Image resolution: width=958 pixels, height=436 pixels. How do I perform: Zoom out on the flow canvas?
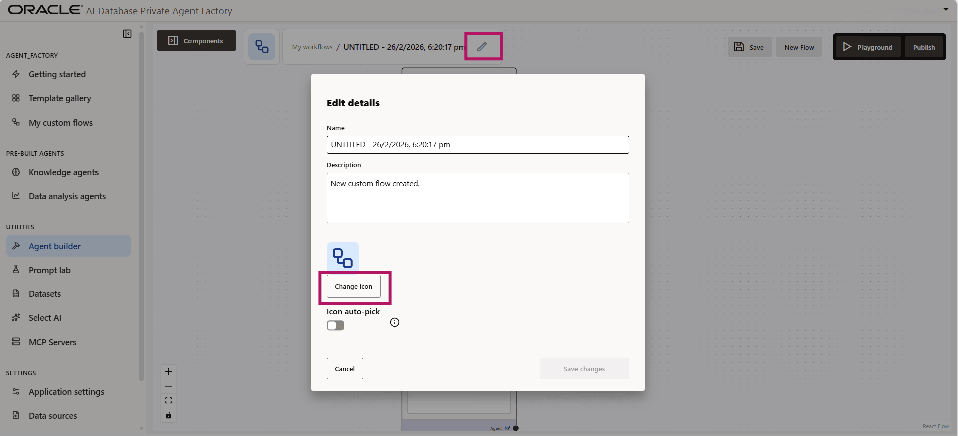169,386
